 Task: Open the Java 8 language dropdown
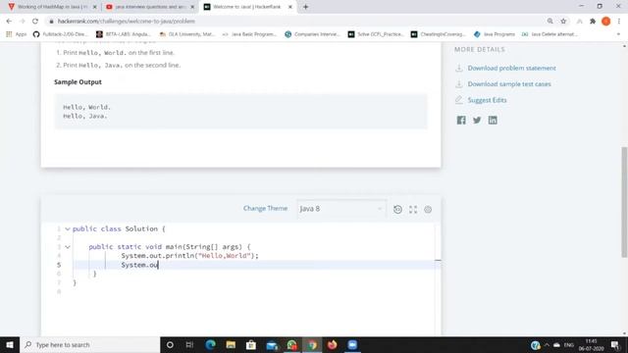pos(341,209)
